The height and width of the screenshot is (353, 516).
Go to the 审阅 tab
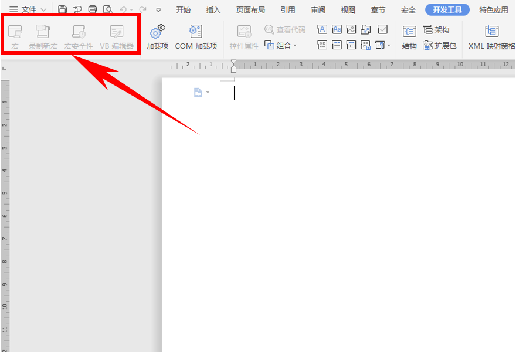click(318, 10)
